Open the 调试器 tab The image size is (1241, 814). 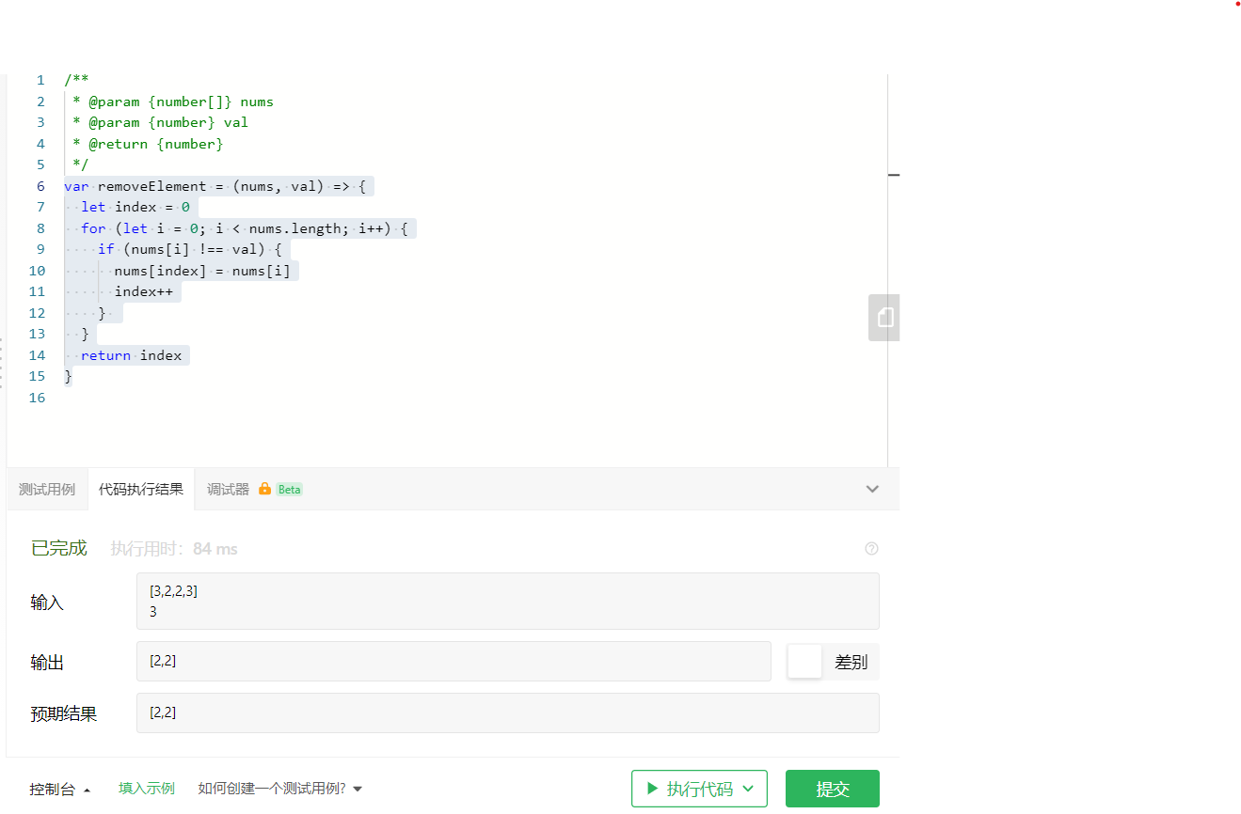[x=228, y=490]
